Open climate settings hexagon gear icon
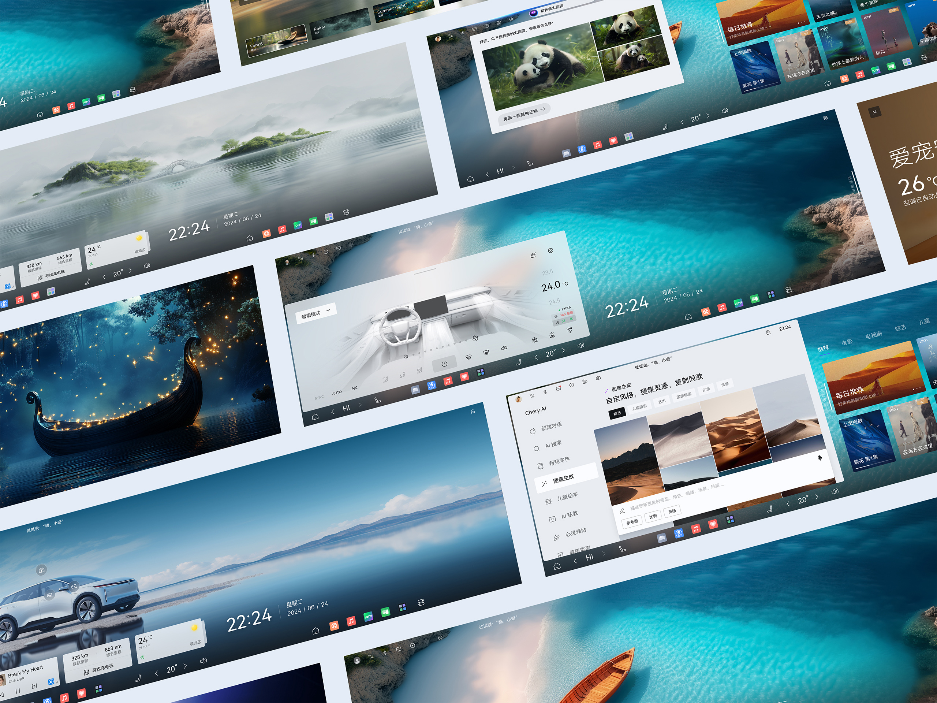Screen dimensions: 937x703 click(551, 250)
